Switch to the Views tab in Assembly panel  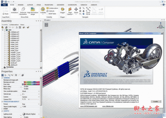pyautogui.click(x=22, y=25)
